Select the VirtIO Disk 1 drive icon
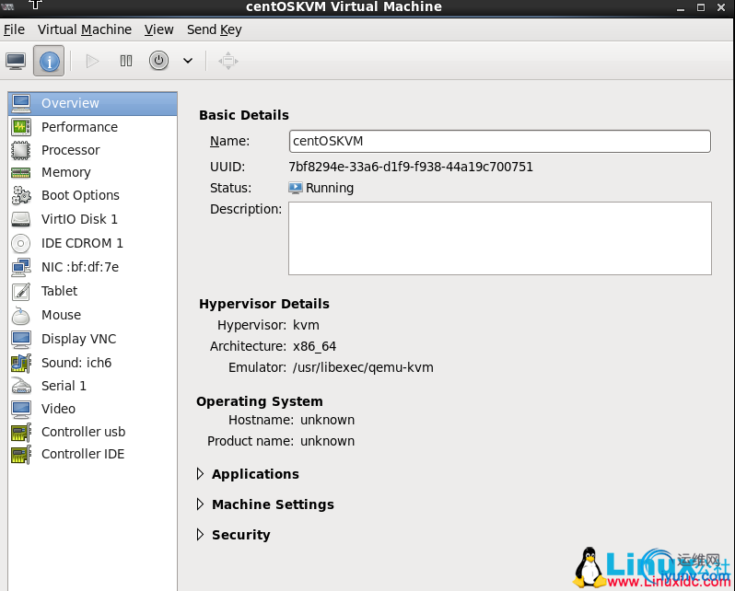The image size is (735, 591). tap(21, 219)
